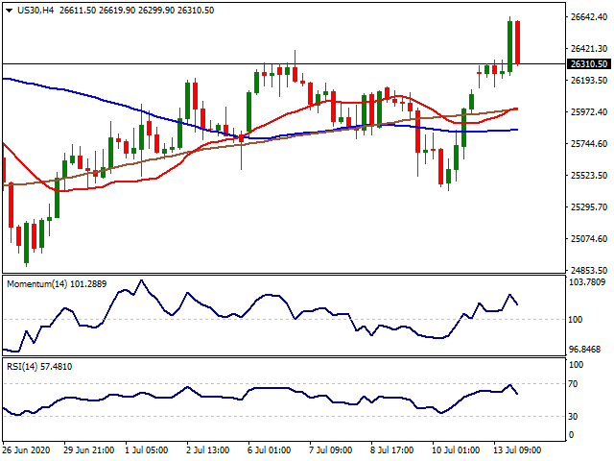This screenshot has height=461, width=614.
Task: Click the last red candlestick at chart's right edge
Action: [x=518, y=42]
